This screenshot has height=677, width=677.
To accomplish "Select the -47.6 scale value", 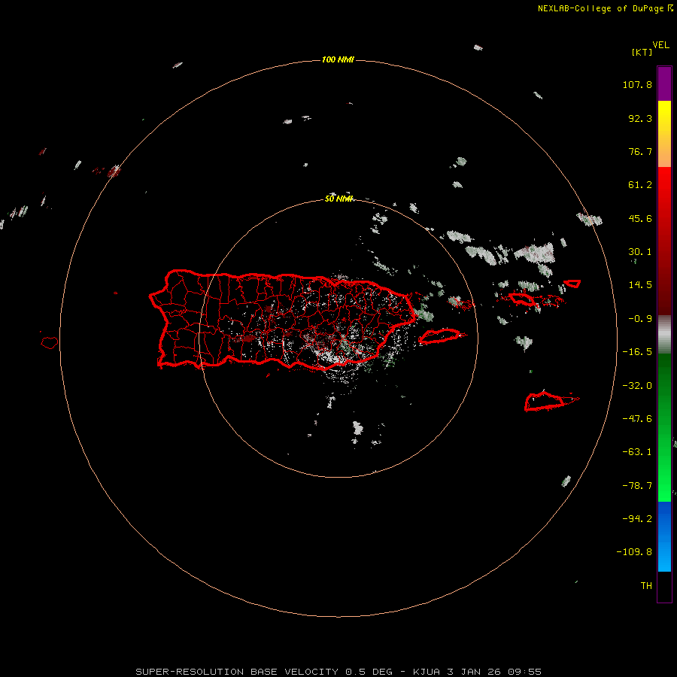I will click(x=637, y=419).
